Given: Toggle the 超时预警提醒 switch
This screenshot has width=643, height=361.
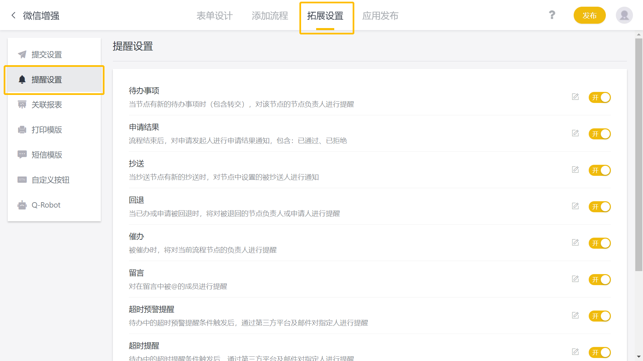Looking at the screenshot, I should coord(599,316).
